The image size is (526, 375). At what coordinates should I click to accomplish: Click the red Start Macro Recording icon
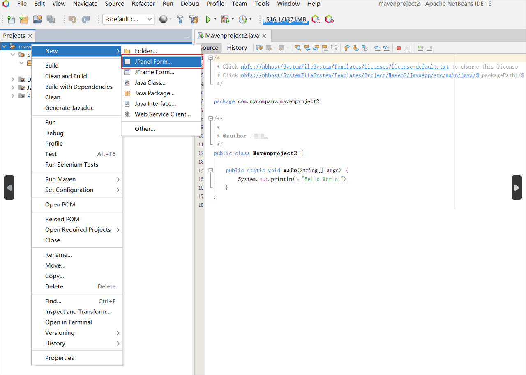tap(399, 48)
